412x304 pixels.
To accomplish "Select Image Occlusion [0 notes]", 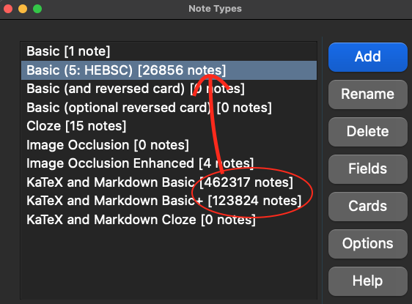I will [169, 145].
